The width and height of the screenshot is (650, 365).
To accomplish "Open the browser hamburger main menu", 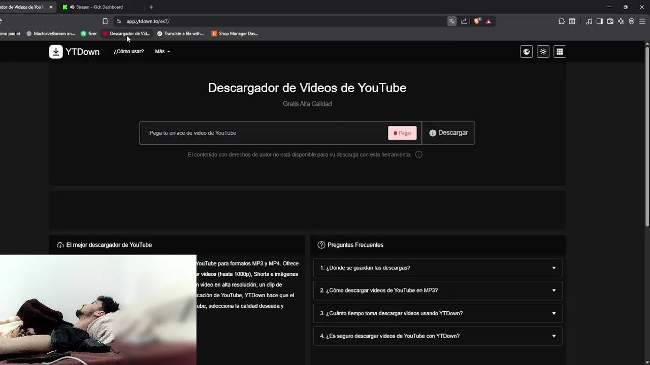I will 642,21.
